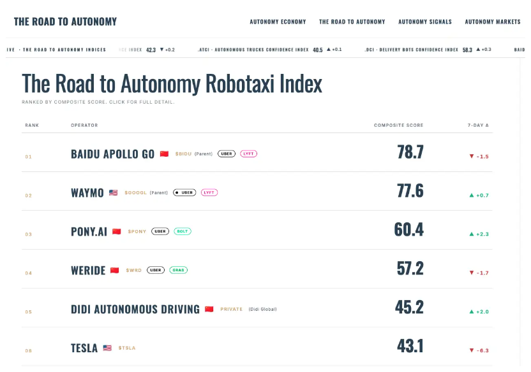Open the Waymo operator row for full detail
Screen dimensions: 531x372
coord(257,191)
